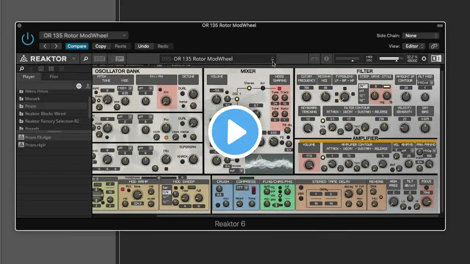Open the magnifier search in Reaktor toolbar

(86, 59)
